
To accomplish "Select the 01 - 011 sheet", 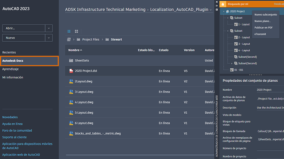I will coord(239,70).
